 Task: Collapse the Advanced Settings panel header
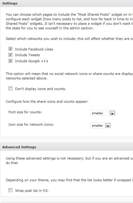coord(66,147)
